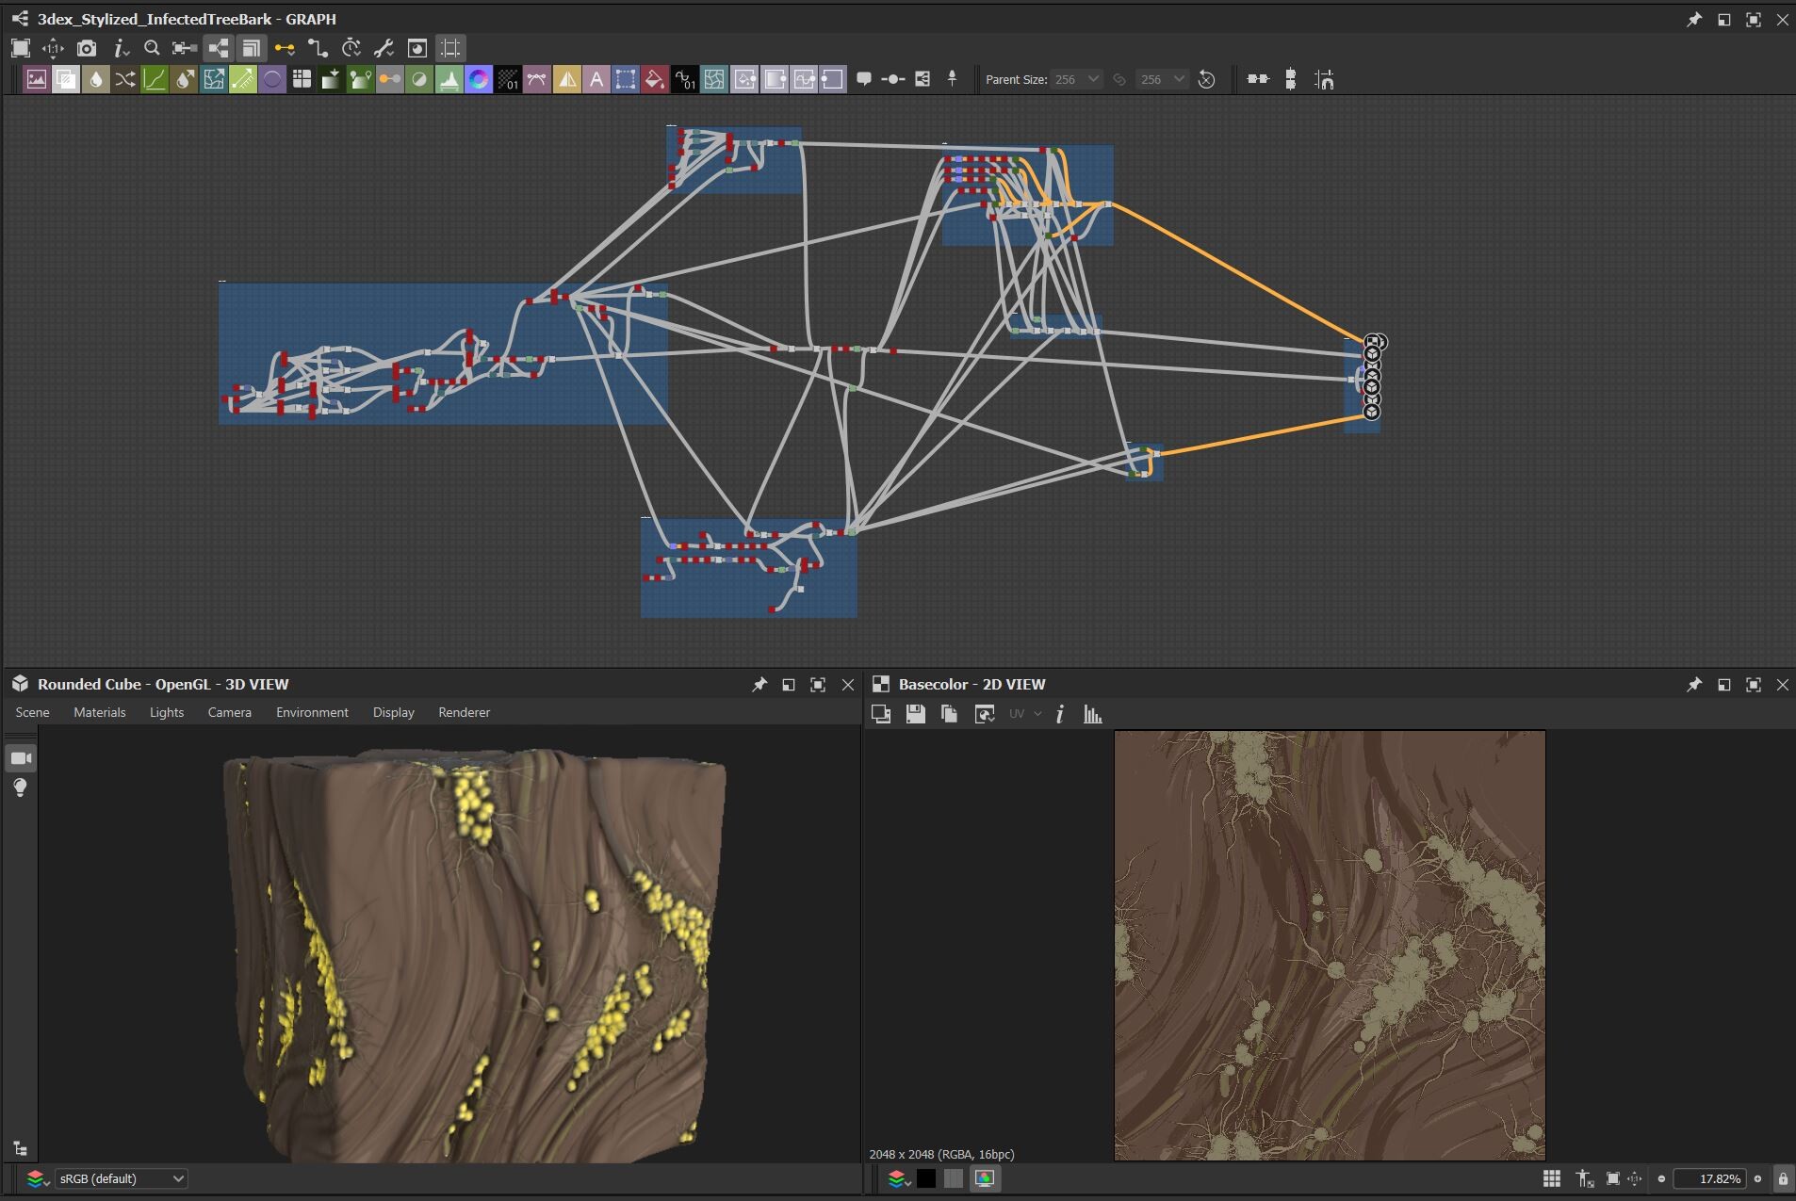
Task: Expand the UV dropdown in the 2D view
Action: [x=1037, y=714]
